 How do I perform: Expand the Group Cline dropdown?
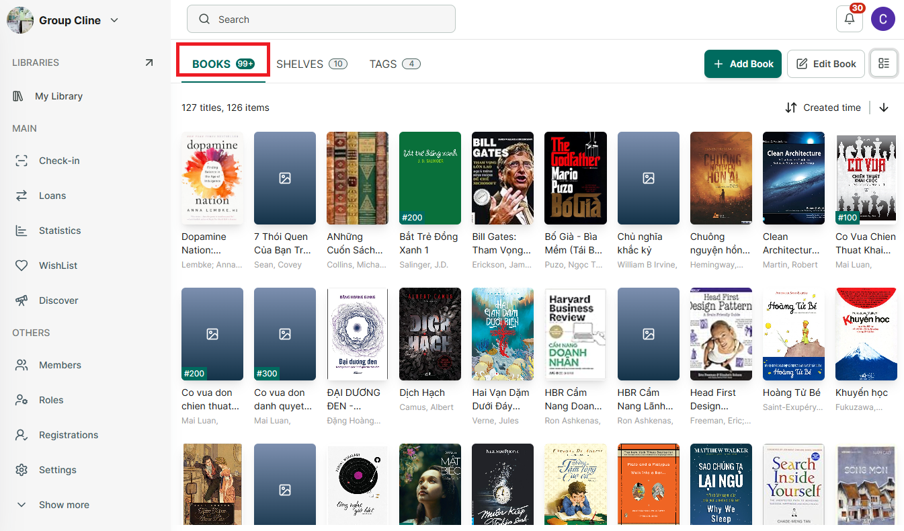click(114, 20)
